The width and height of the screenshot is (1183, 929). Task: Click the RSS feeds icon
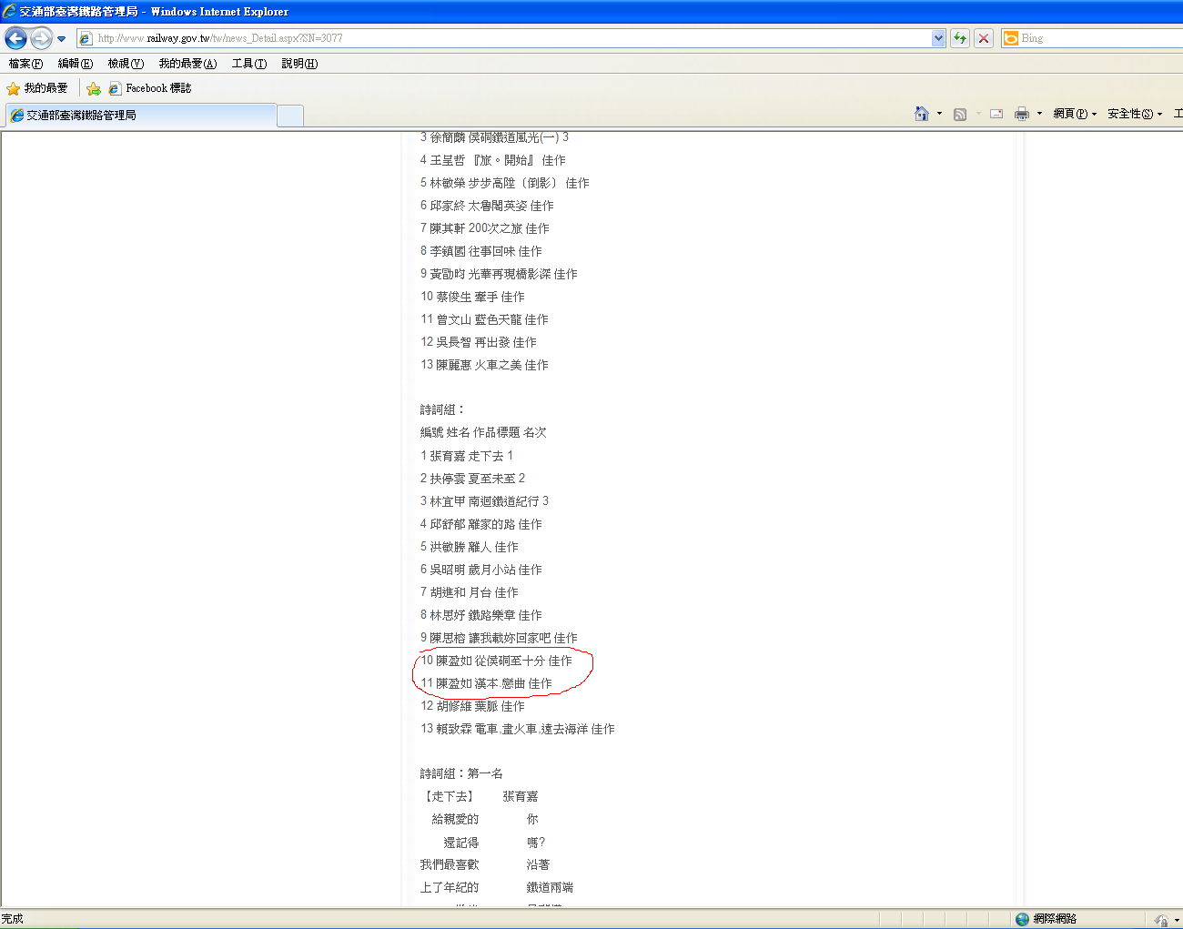point(959,114)
